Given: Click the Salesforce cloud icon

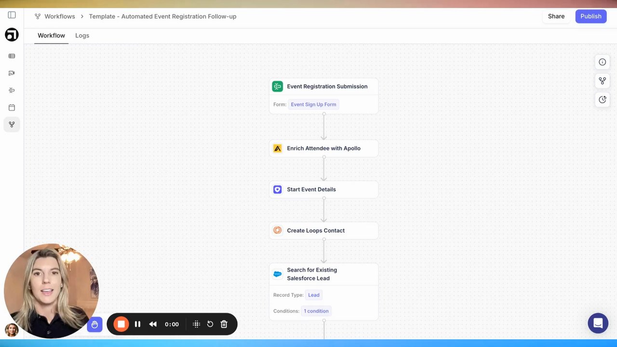Looking at the screenshot, I should pos(277,274).
